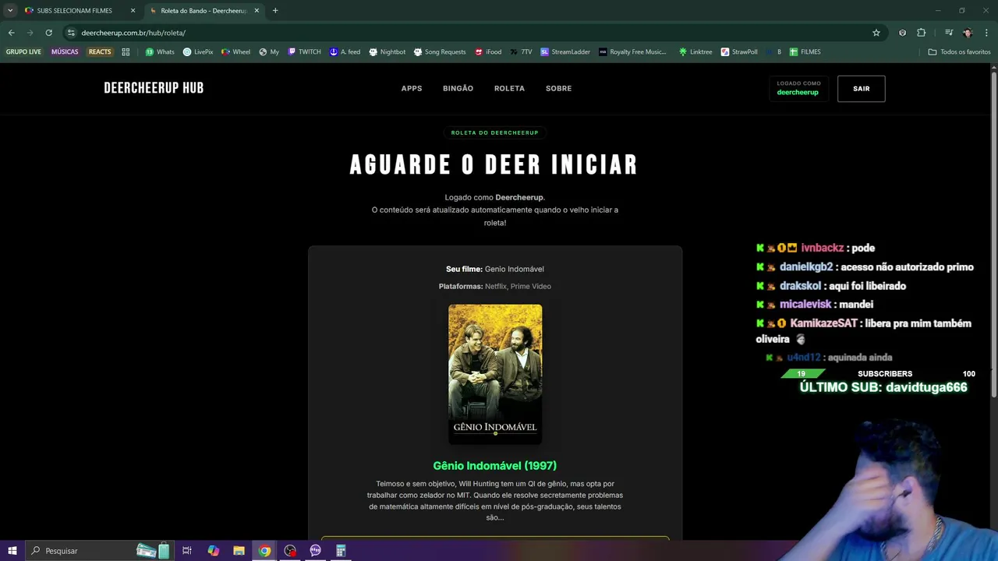The height and width of the screenshot is (561, 998).
Task: Click the page vertical scrollbar
Action: (993, 234)
